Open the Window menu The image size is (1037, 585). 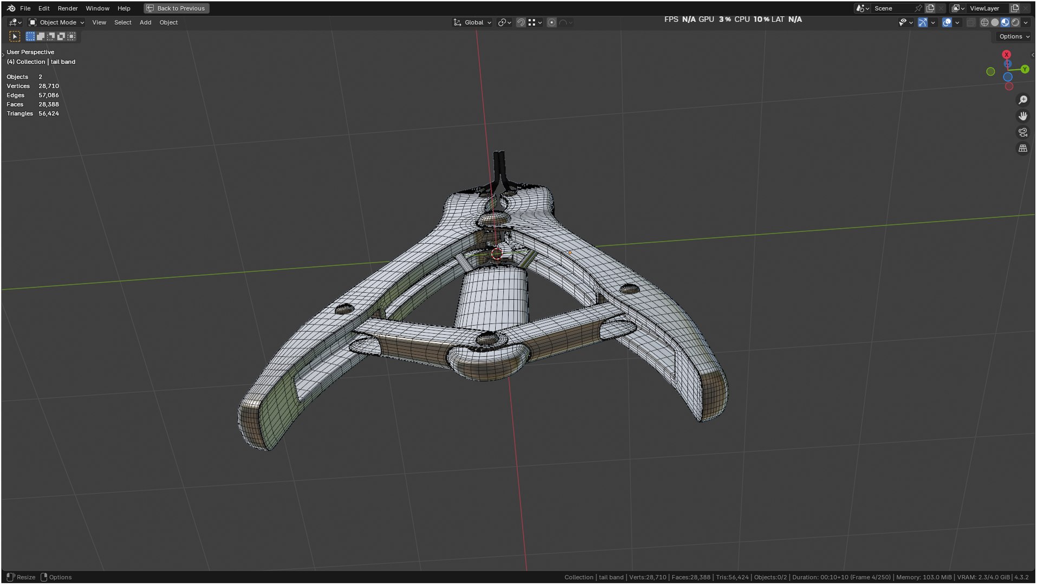click(97, 8)
